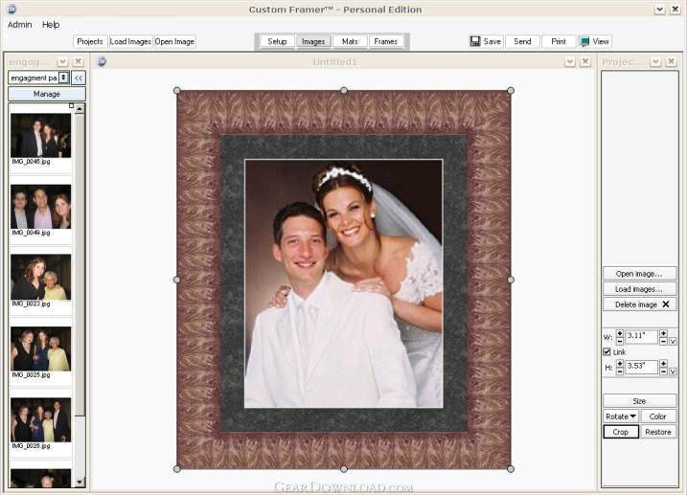This screenshot has width=687, height=495.
Task: Increase width with left plus stepper beside W
Action: 620,333
